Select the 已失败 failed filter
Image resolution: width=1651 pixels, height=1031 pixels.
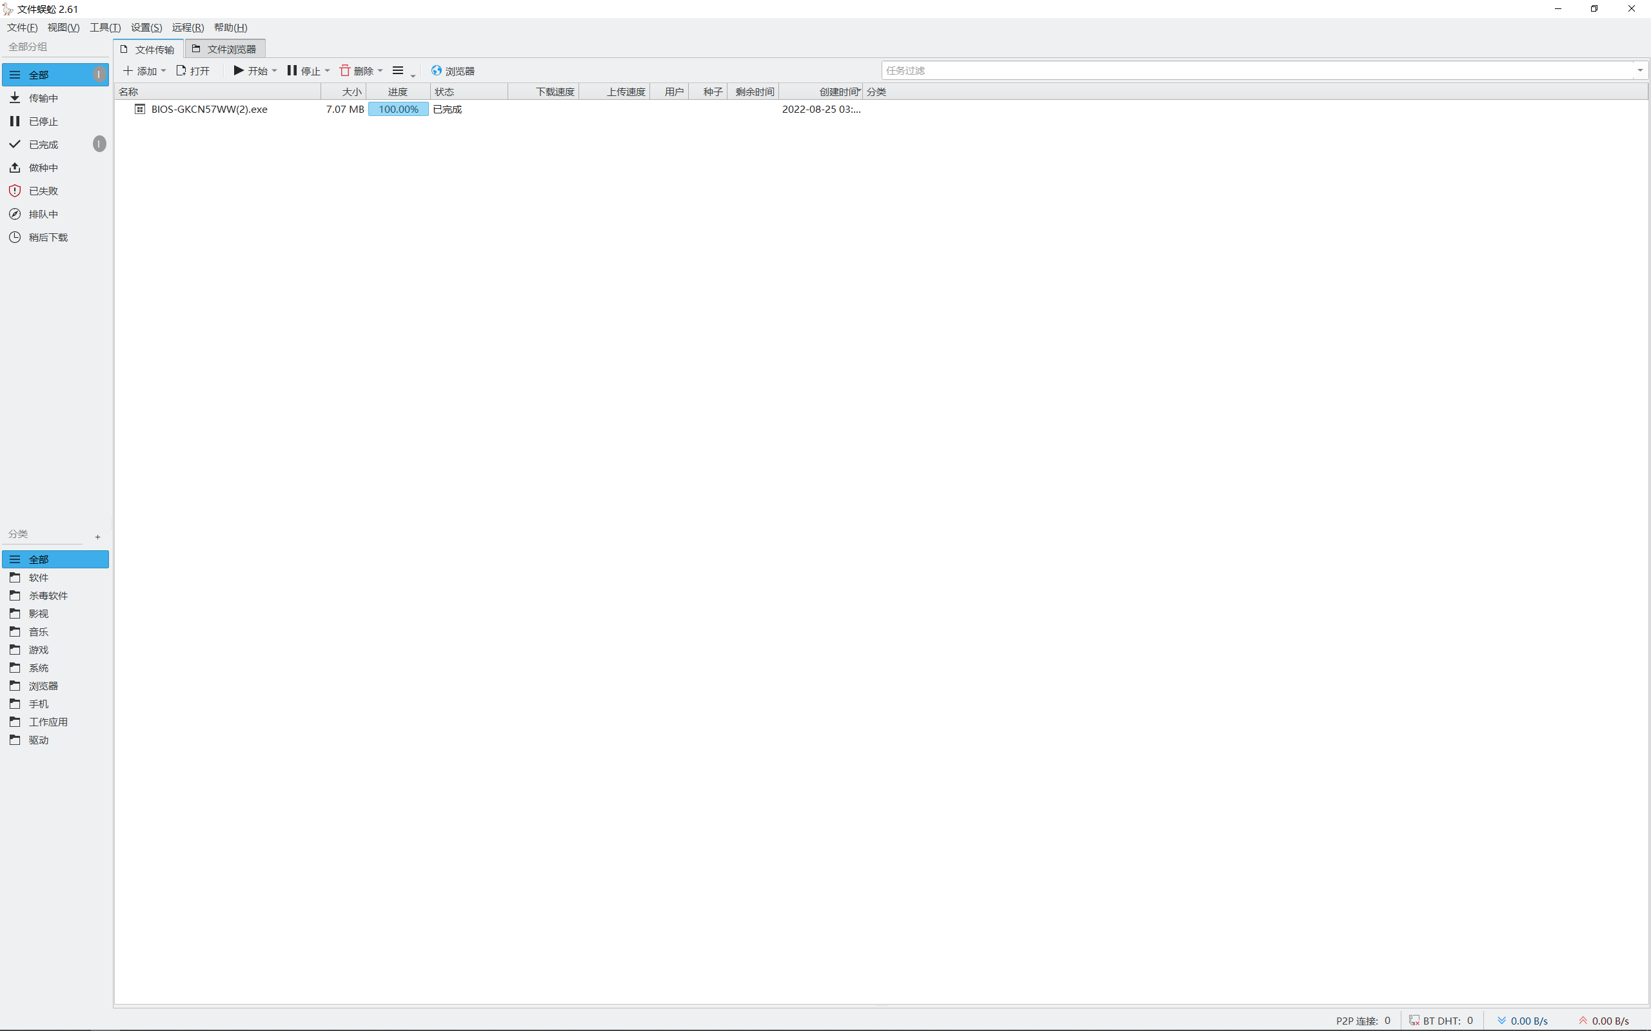(x=55, y=191)
